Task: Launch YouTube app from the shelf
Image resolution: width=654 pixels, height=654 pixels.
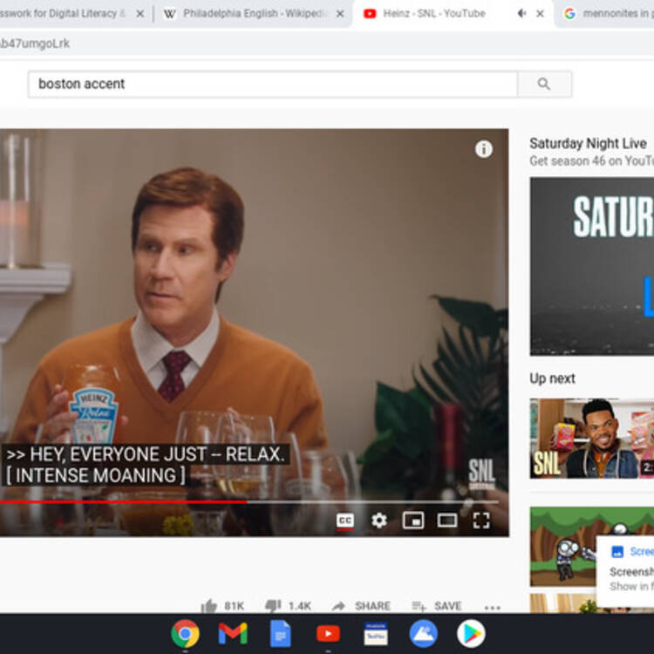Action: pos(328,634)
